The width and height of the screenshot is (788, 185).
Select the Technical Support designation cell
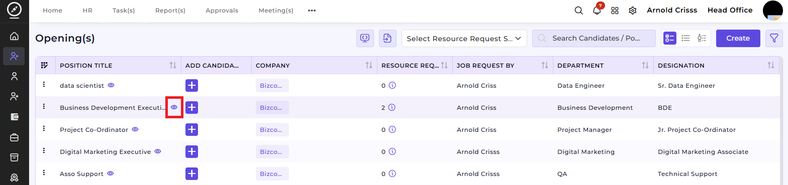click(687, 174)
